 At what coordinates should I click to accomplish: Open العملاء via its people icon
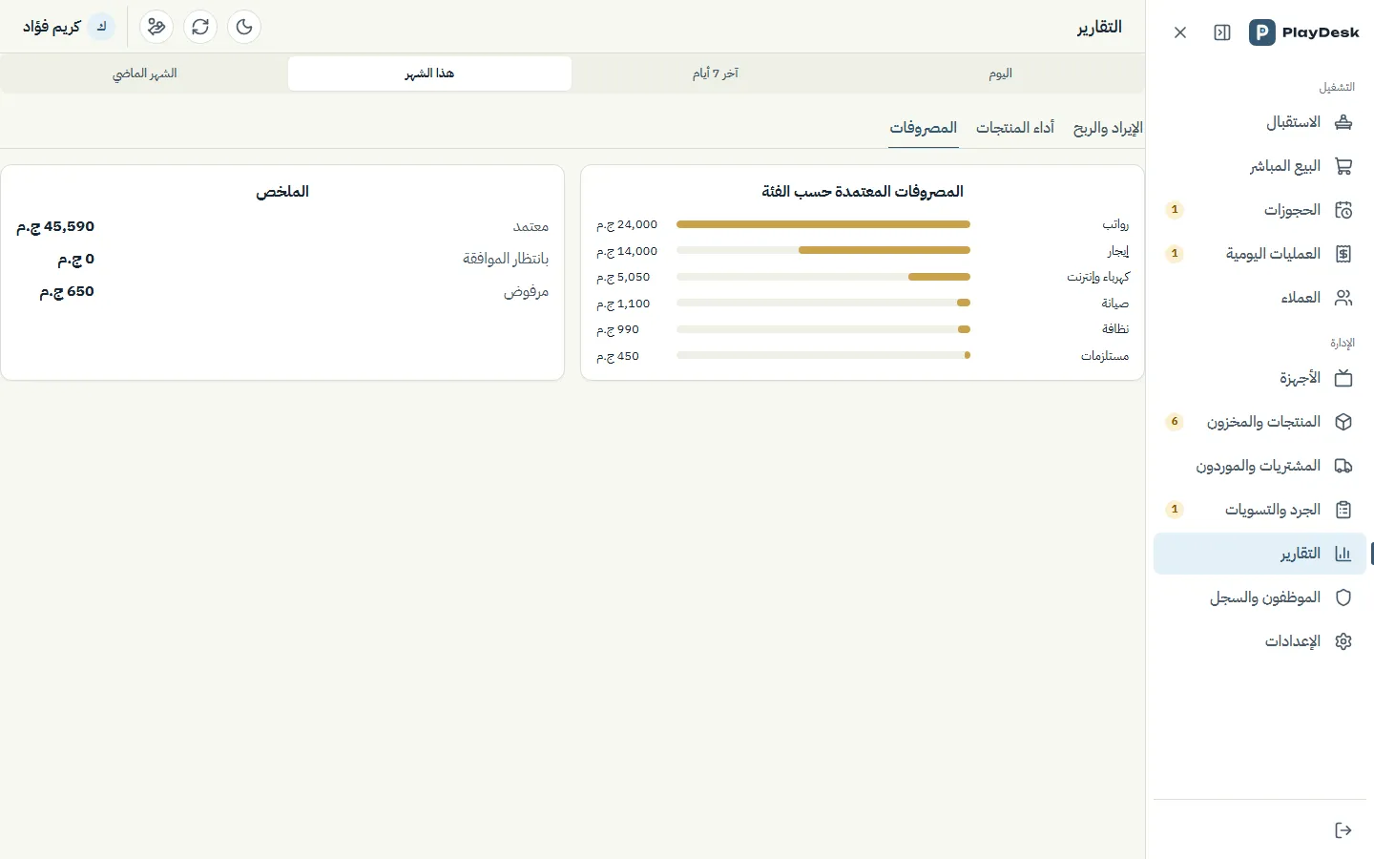pos(1343,298)
